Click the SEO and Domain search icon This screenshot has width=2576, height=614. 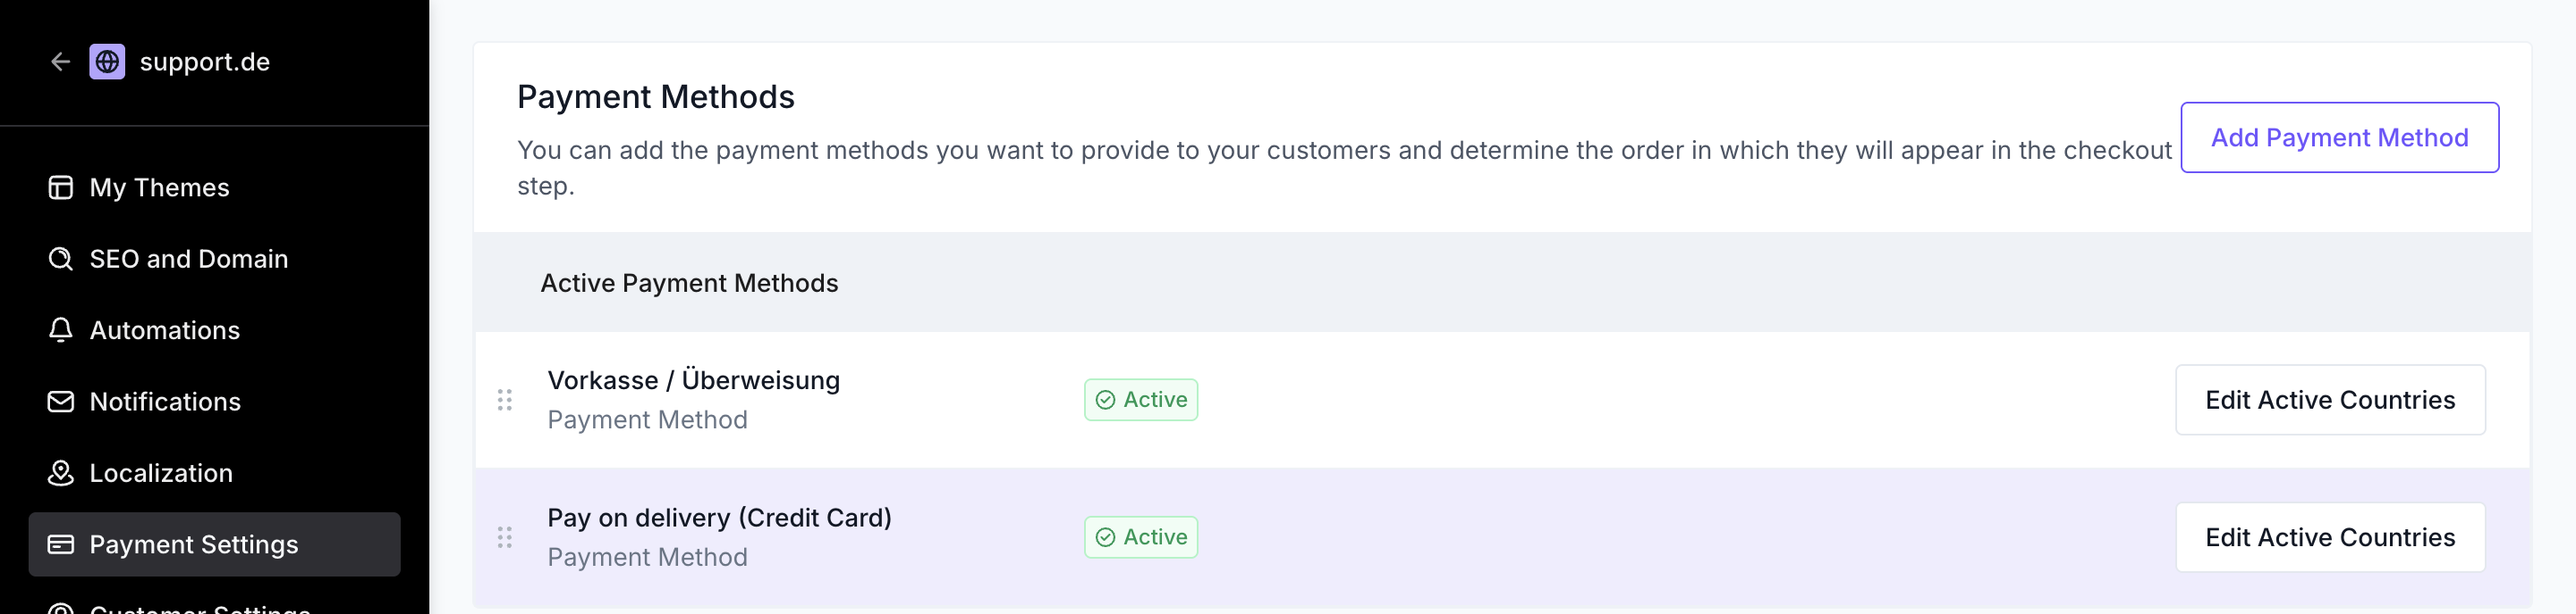61,259
